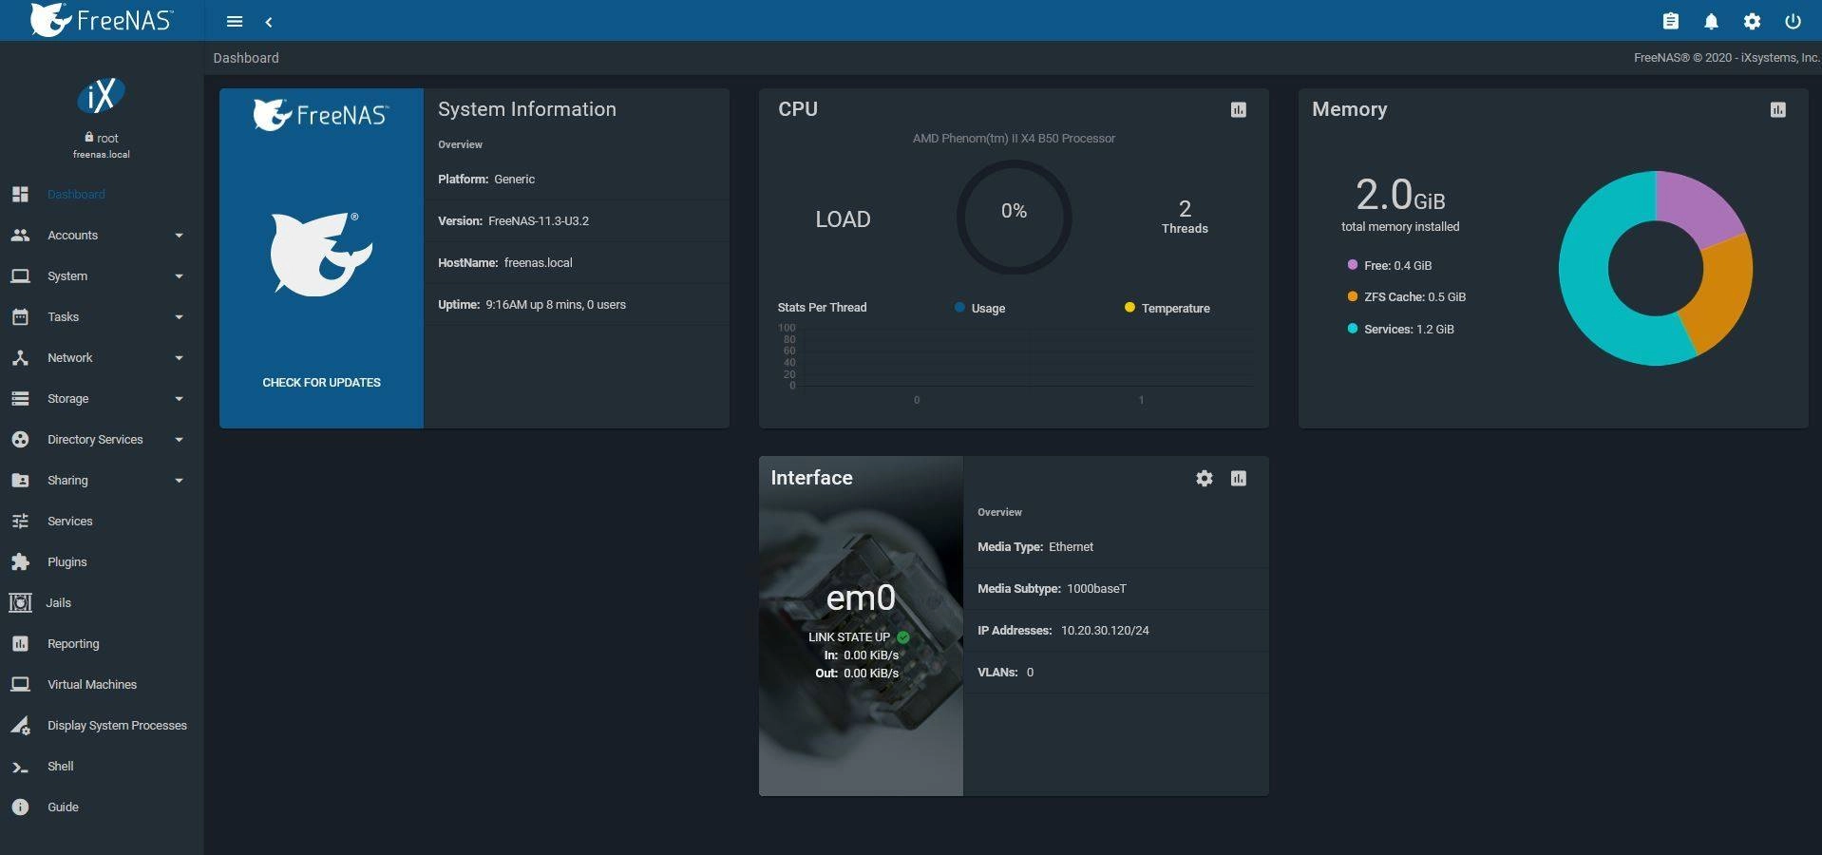Click the Shell prompt icon

pyautogui.click(x=20, y=767)
